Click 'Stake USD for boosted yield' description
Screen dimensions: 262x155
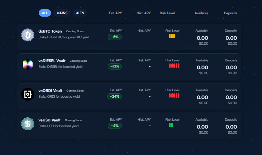point(58,126)
